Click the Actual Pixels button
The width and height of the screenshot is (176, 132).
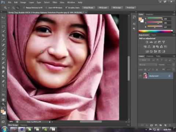coord(88,8)
